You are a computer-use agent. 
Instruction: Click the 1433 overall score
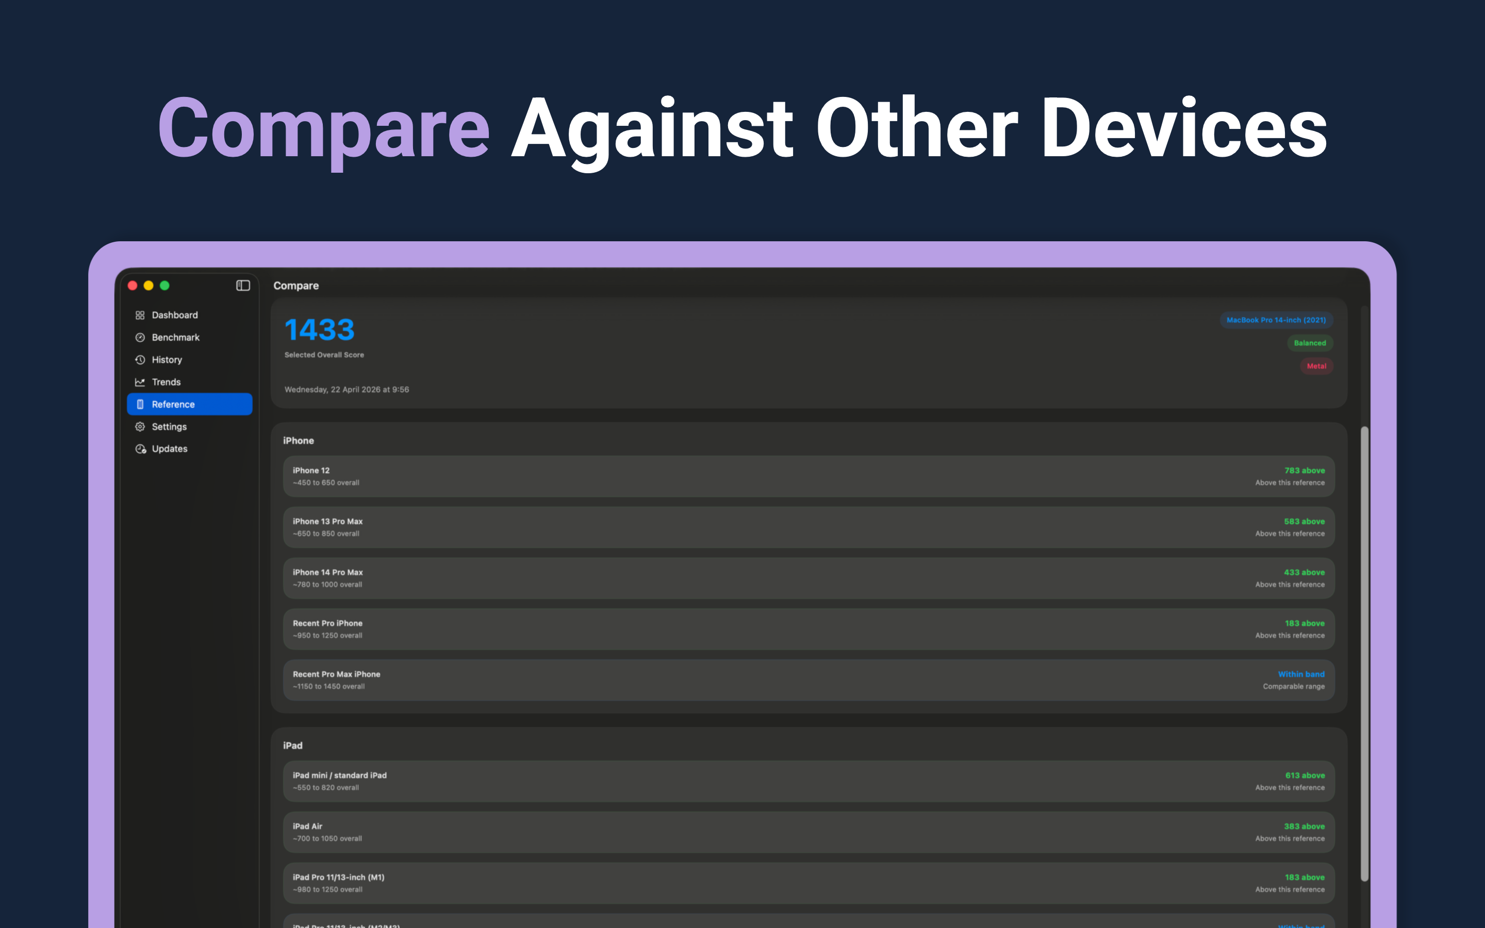(320, 330)
